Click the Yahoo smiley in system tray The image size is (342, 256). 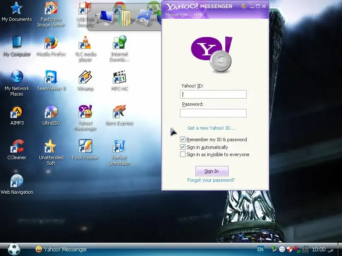tap(282, 249)
